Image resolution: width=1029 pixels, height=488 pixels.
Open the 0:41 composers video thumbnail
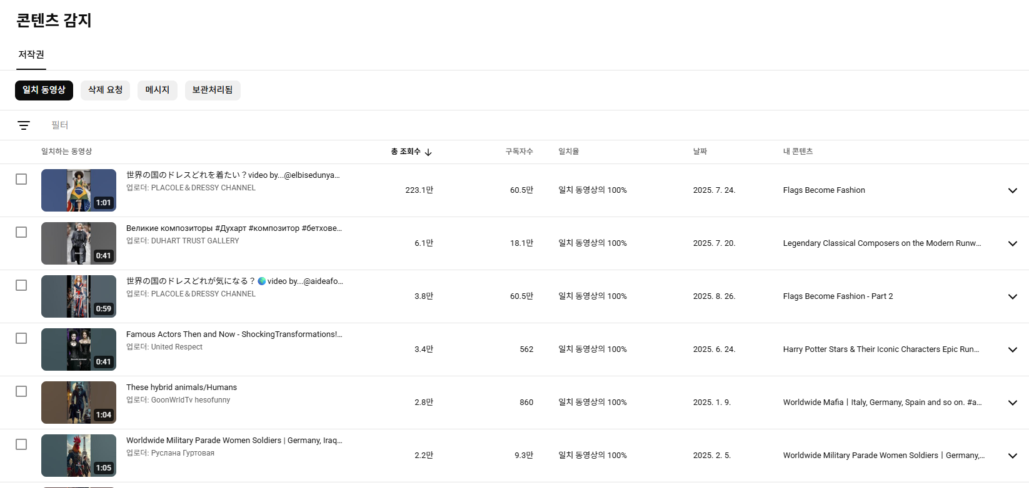tap(79, 243)
